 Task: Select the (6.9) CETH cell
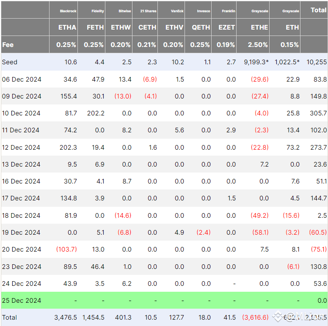[x=150, y=79]
